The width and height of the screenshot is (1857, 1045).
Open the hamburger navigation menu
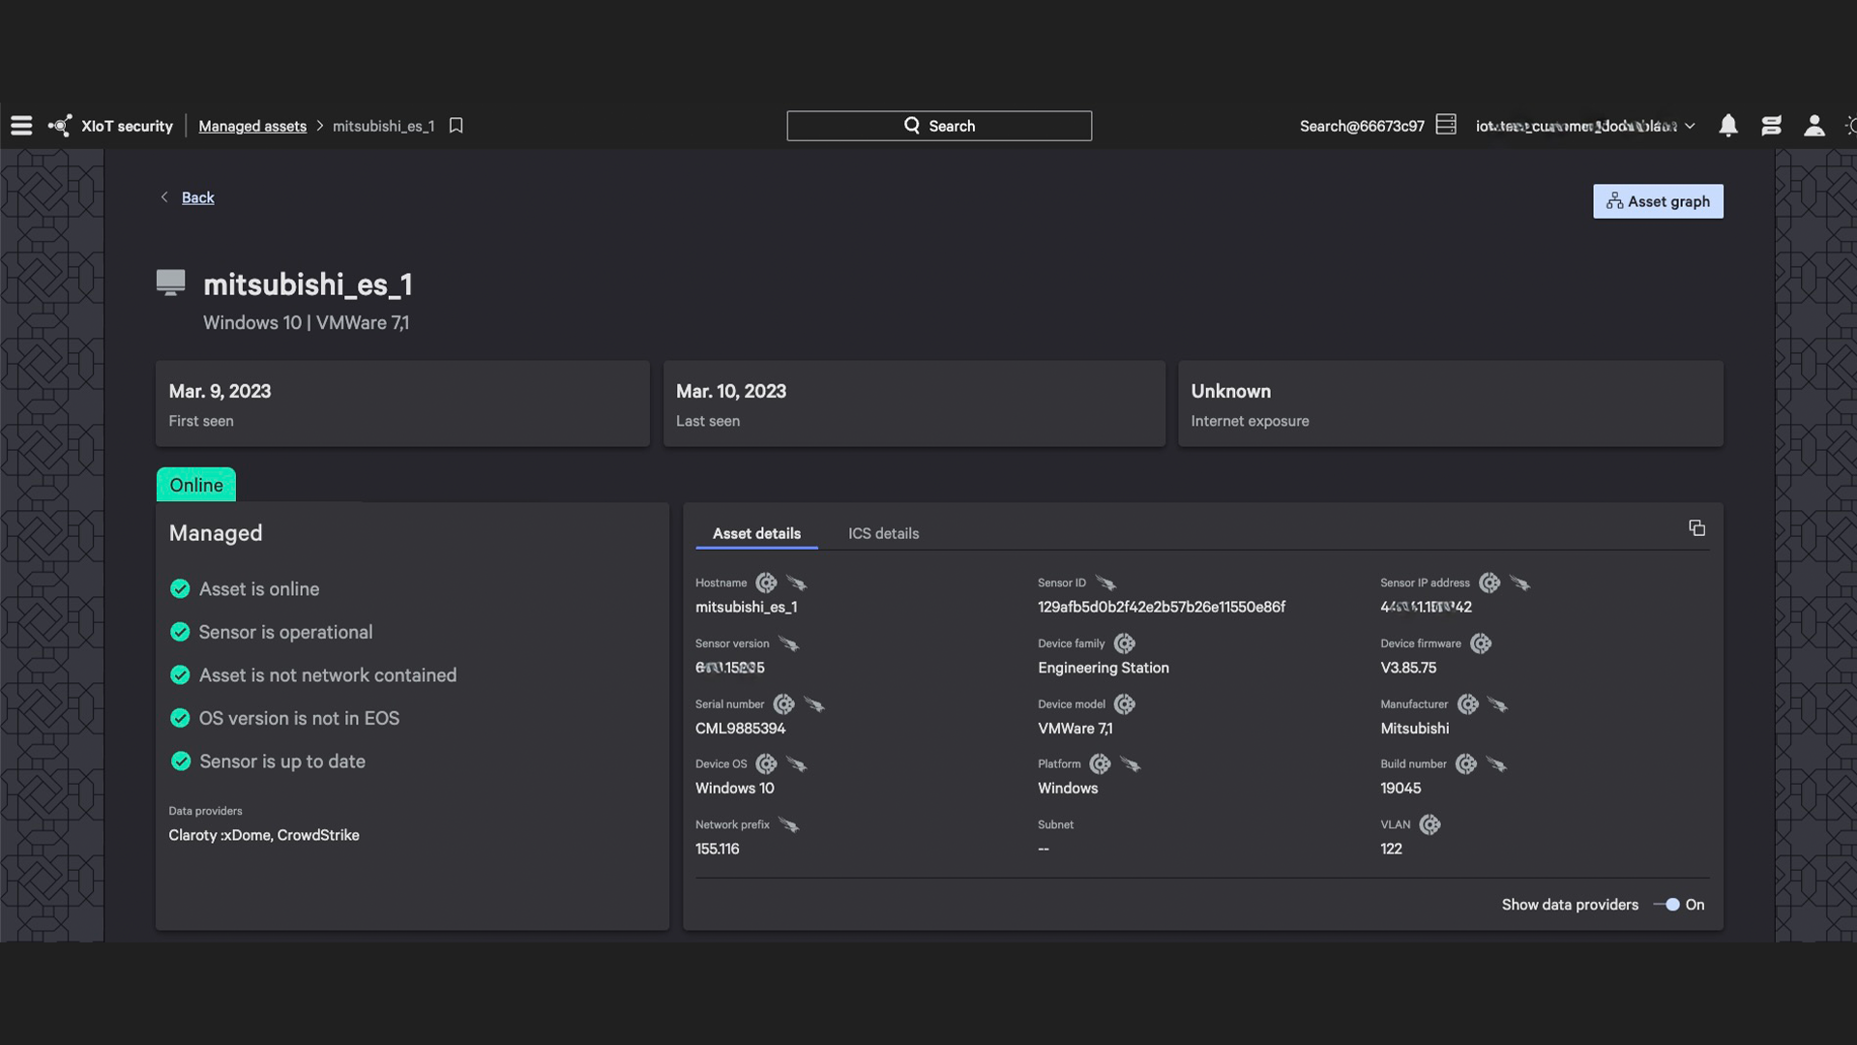pyautogui.click(x=21, y=126)
